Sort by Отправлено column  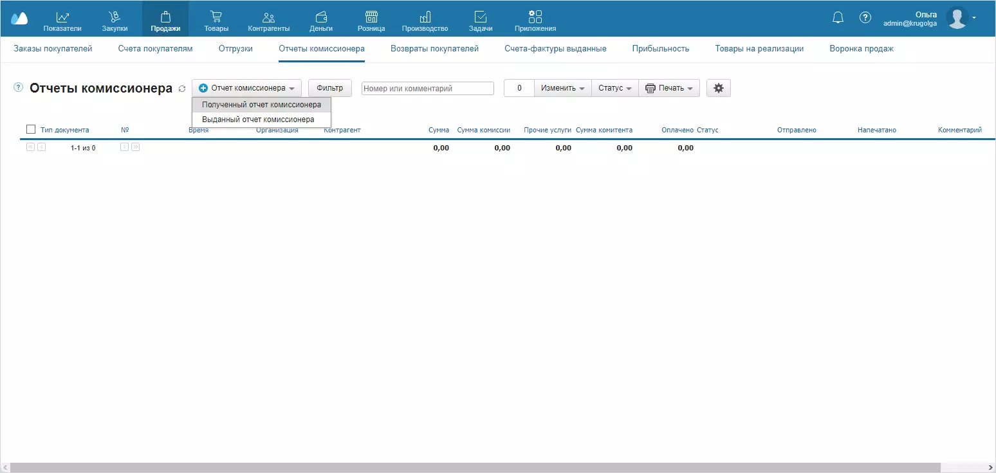(797, 130)
